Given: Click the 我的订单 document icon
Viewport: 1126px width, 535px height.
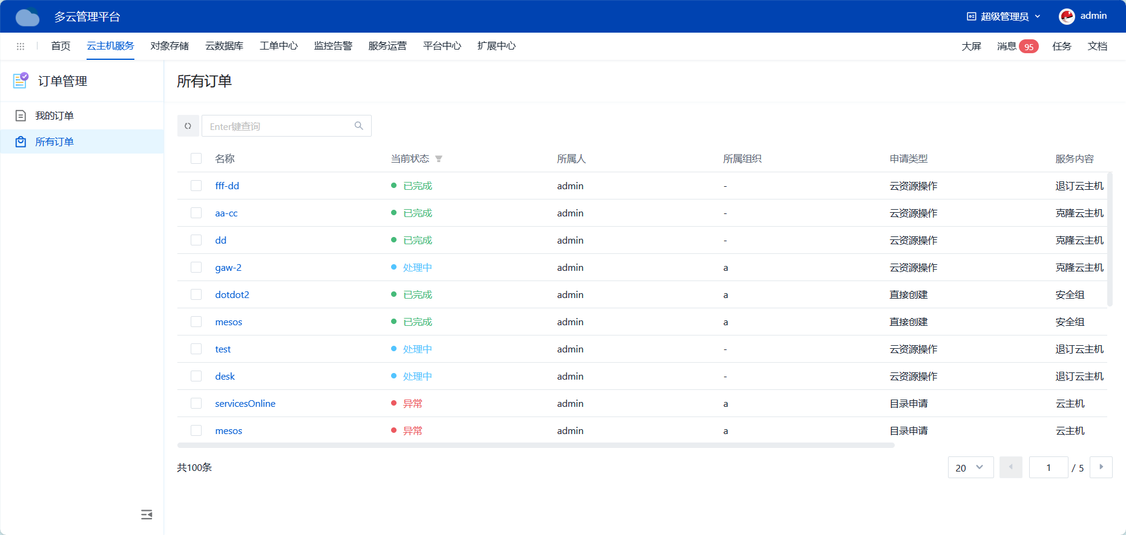Looking at the screenshot, I should [x=21, y=115].
